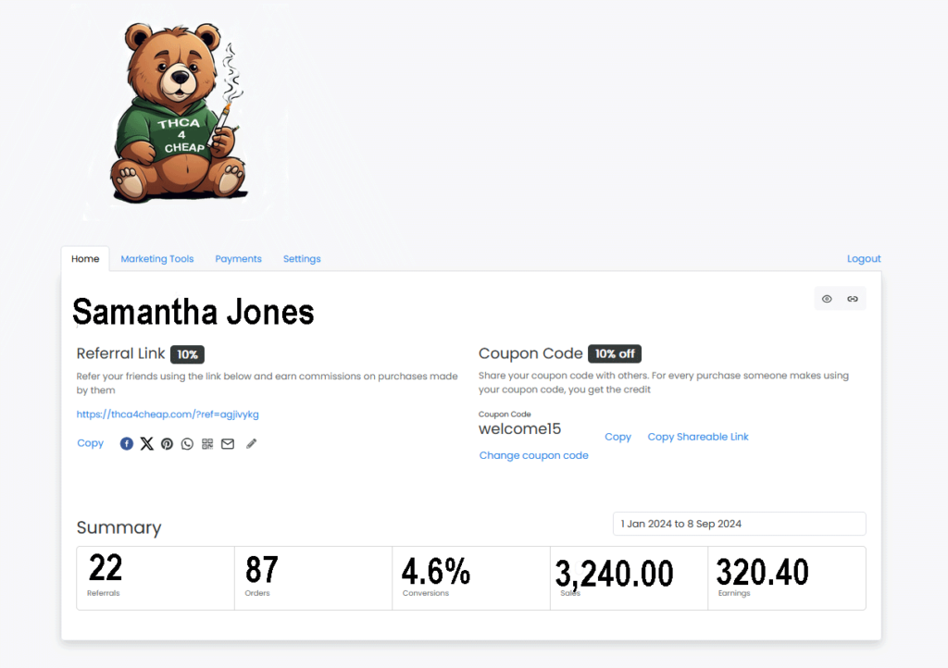Click the 3,240.00 Sales summary card

(x=629, y=578)
